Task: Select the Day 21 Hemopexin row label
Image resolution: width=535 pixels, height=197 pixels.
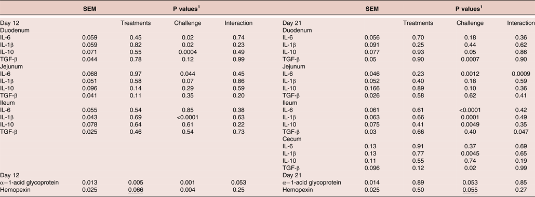Action: click(296, 190)
